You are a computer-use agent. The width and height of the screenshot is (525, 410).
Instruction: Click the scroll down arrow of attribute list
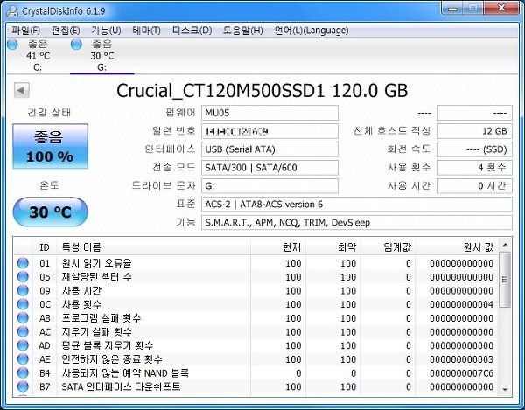pyautogui.click(x=505, y=390)
